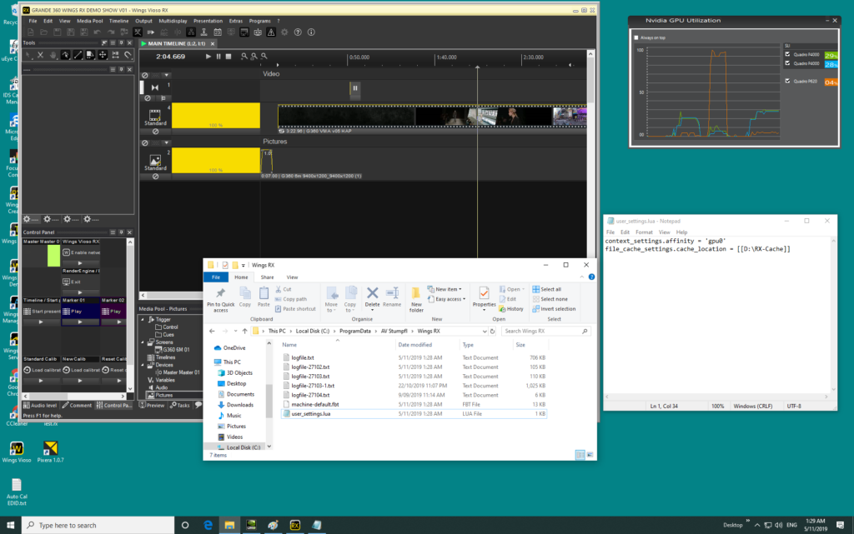This screenshot has height=534, width=854.
Task: Select the move tool in Tools panel
Action: 103,55
